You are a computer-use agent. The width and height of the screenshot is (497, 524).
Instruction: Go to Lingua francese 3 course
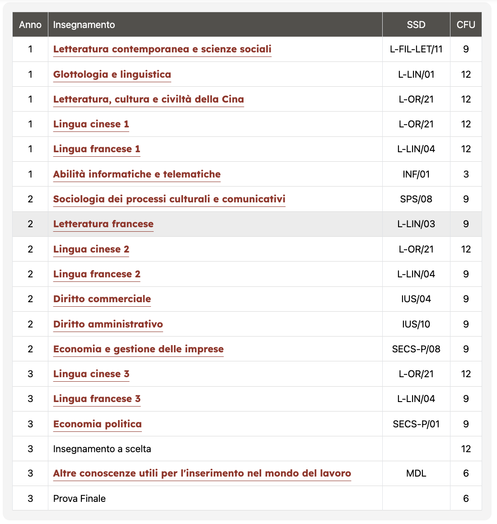(97, 399)
